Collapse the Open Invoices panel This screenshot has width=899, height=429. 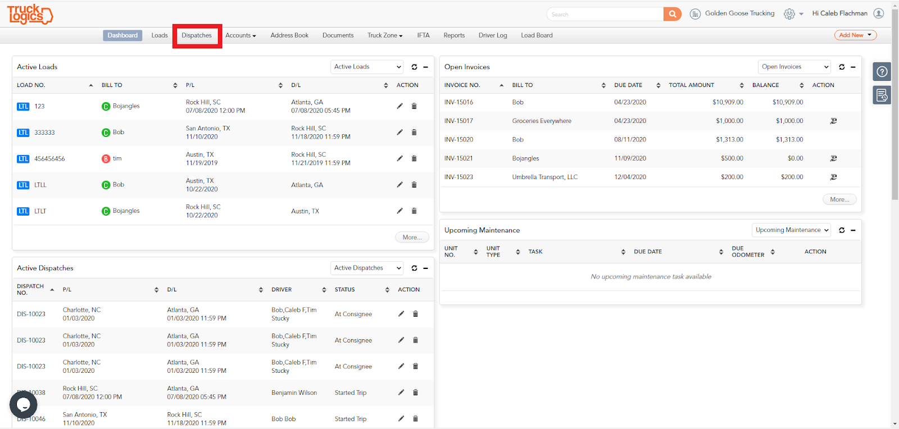coord(853,67)
